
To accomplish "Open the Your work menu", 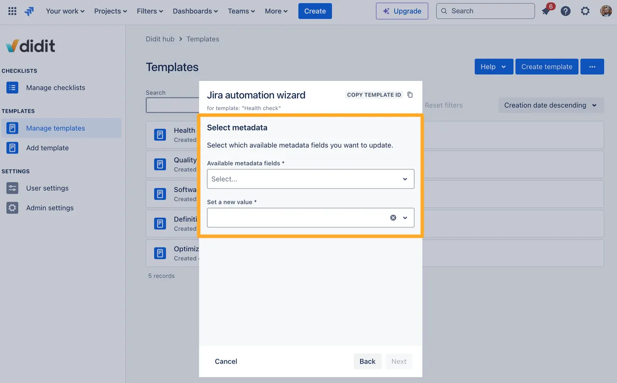I will click(65, 11).
